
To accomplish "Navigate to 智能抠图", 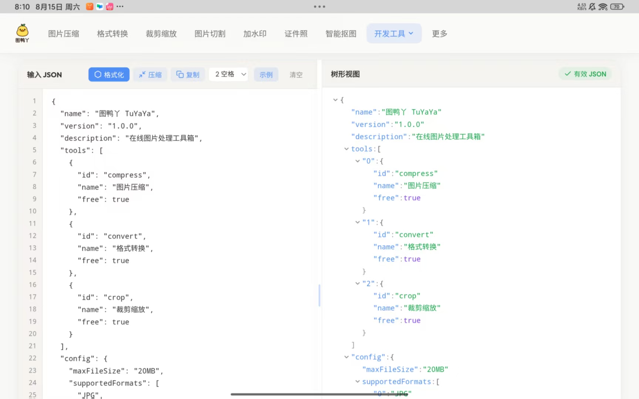I will coord(341,34).
